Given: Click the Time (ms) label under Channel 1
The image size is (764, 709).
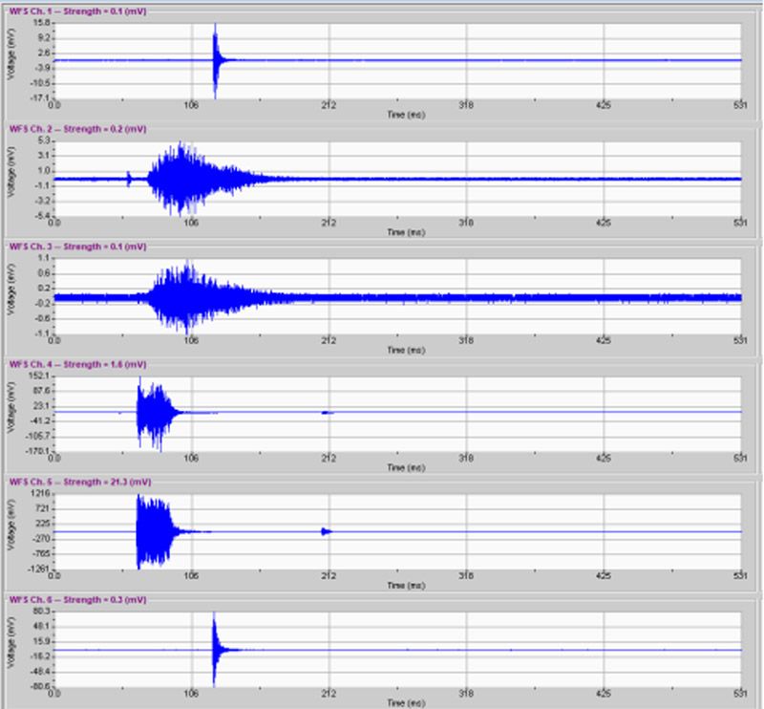Looking at the screenshot, I should [x=397, y=114].
